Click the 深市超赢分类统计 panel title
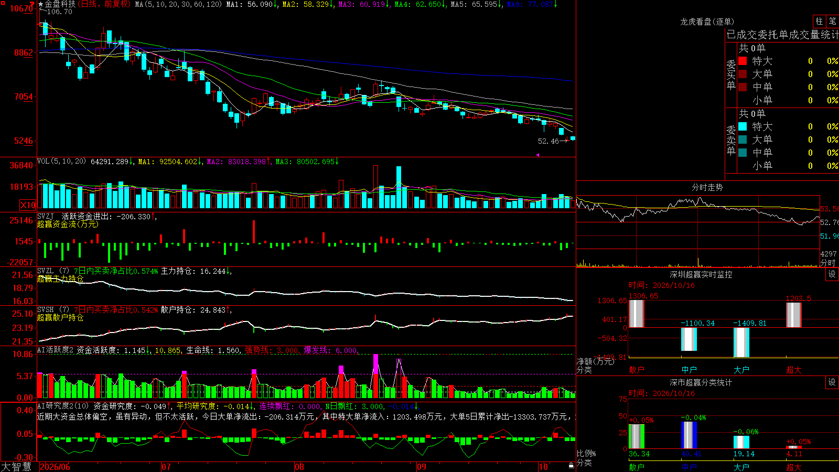The image size is (839, 472). pyautogui.click(x=701, y=382)
